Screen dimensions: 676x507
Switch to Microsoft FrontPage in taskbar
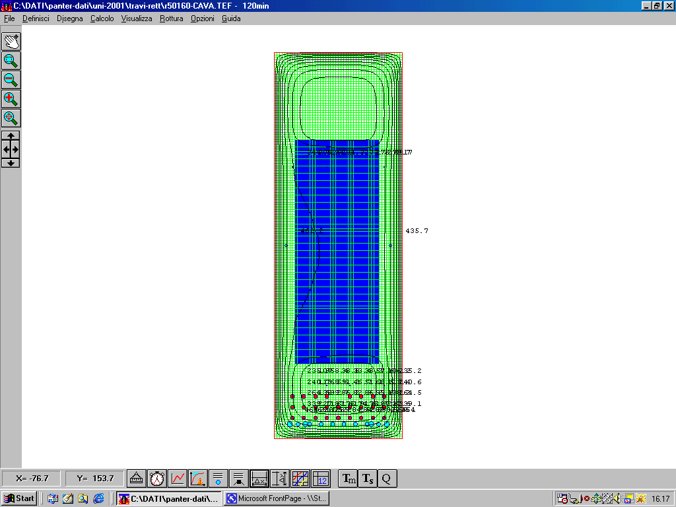276,498
